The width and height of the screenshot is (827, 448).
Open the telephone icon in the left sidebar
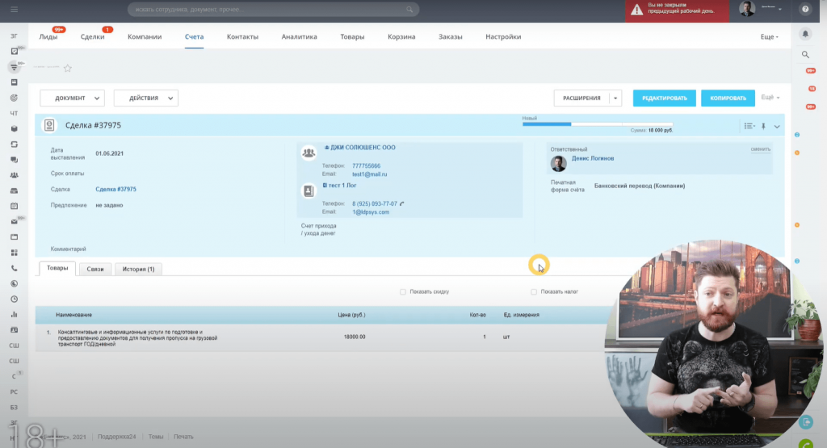coord(15,268)
